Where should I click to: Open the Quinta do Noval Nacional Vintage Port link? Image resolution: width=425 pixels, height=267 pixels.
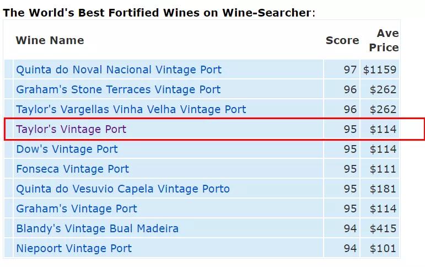(119, 70)
